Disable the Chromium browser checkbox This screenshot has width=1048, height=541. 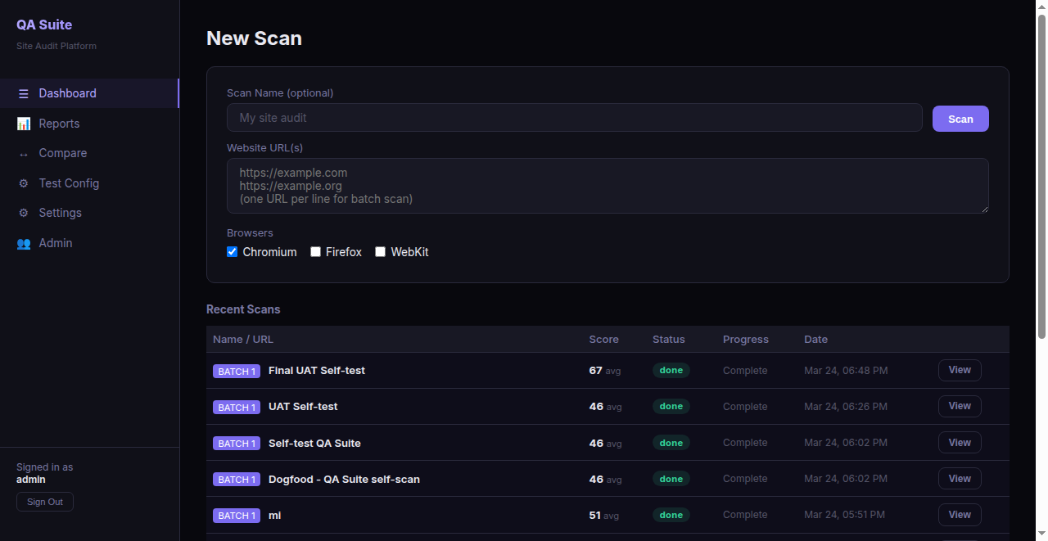[232, 251]
